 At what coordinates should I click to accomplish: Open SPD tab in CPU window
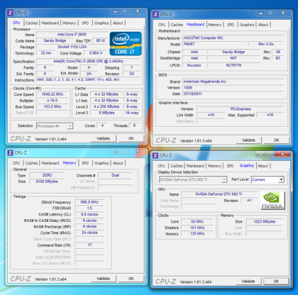tap(85, 23)
